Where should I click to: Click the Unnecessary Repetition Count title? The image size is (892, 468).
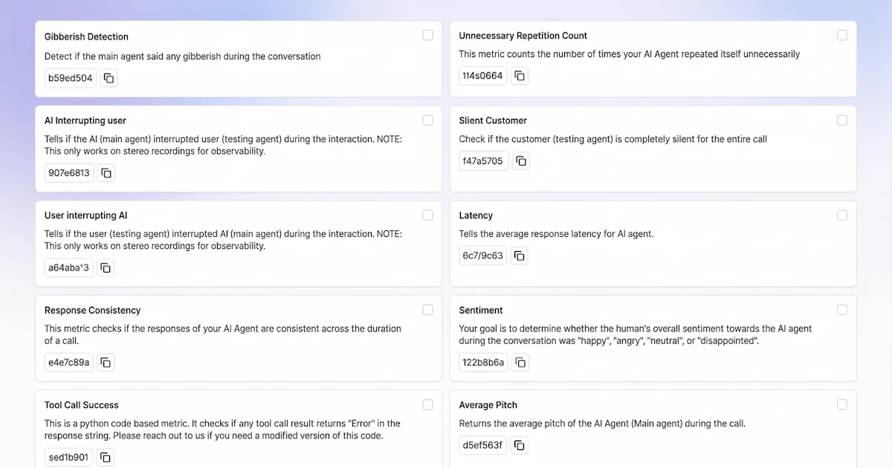(523, 36)
